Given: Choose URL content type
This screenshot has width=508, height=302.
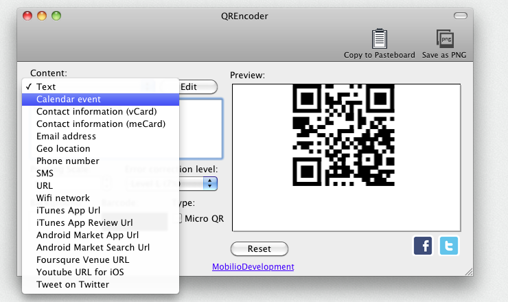Looking at the screenshot, I should click(x=100, y=185).
